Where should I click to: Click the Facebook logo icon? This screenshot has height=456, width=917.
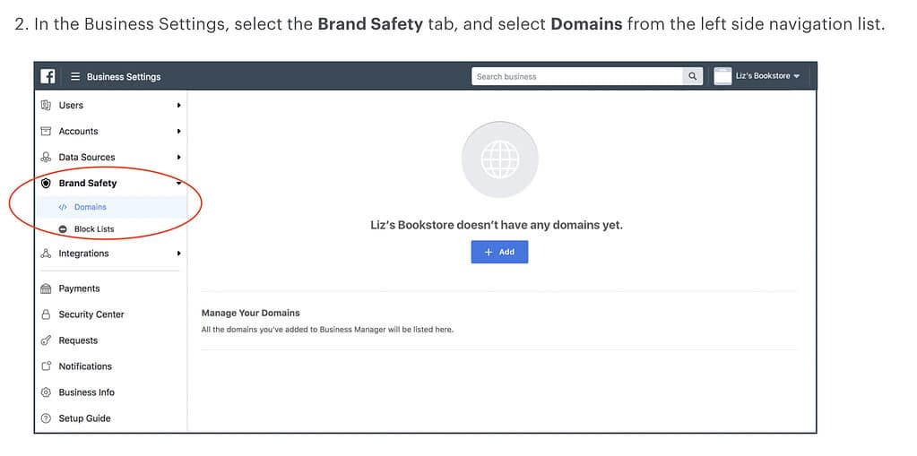[48, 76]
